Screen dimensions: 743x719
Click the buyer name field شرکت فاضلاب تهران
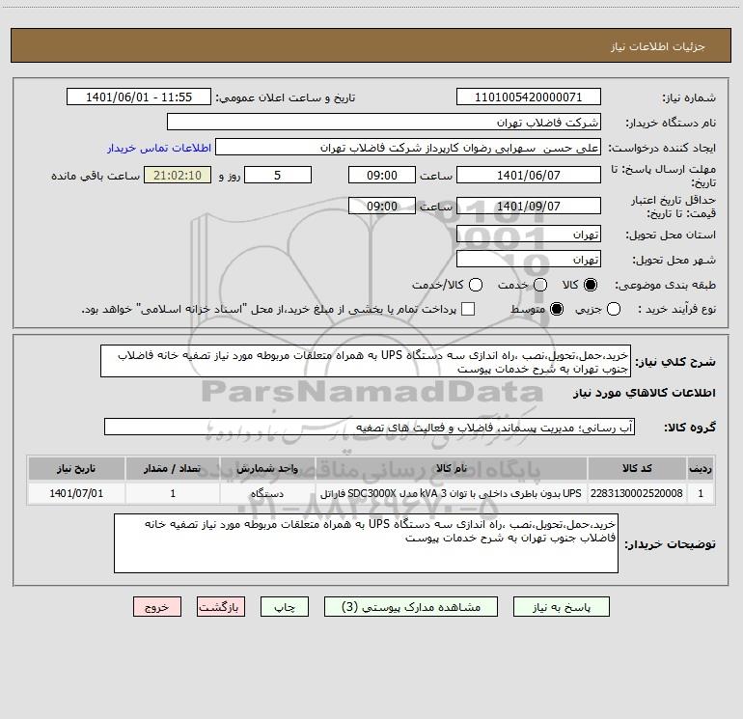pos(384,123)
